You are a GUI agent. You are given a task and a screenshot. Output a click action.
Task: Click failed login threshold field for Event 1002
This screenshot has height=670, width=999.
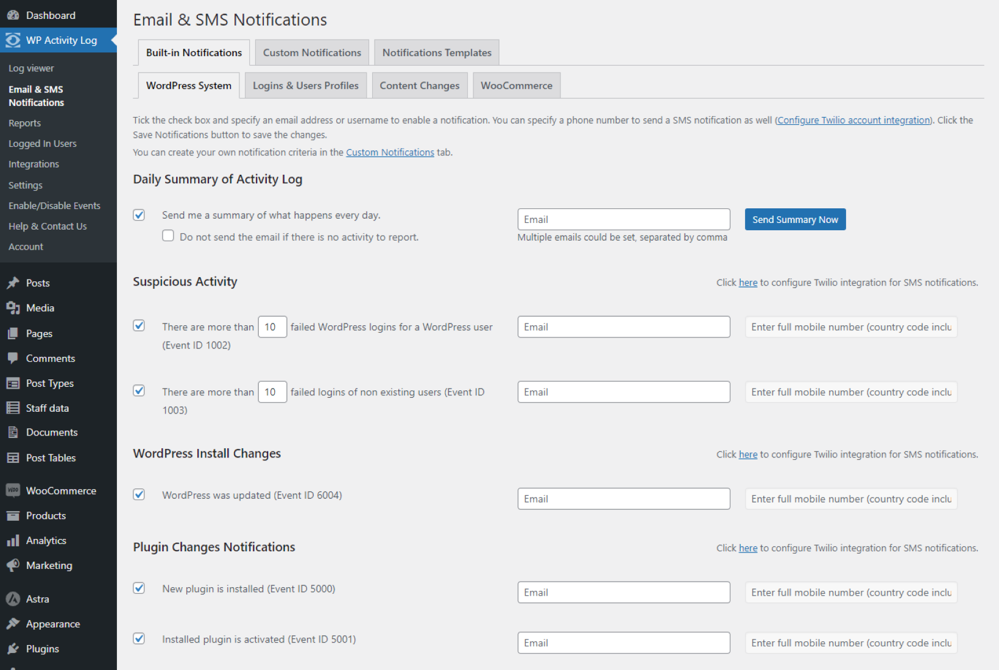point(272,327)
